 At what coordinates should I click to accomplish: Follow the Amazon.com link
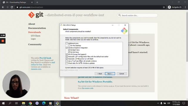pyautogui.click(x=36, y=69)
